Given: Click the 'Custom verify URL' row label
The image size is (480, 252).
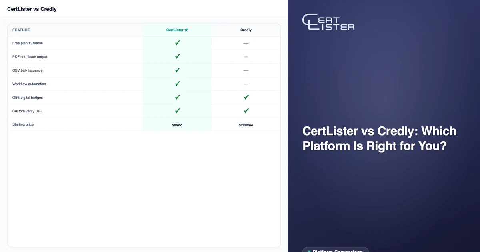Looking at the screenshot, I should click(x=27, y=111).
